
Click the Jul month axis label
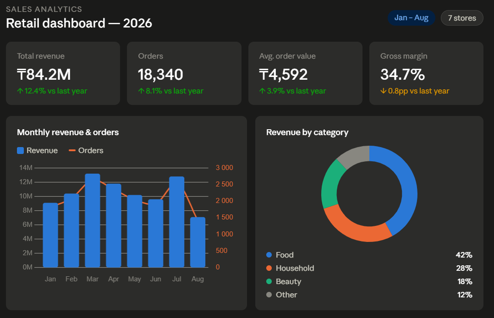click(x=177, y=279)
